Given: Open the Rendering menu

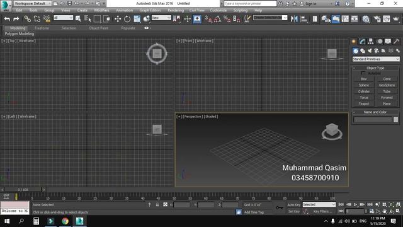Looking at the screenshot, I should [x=176, y=10].
